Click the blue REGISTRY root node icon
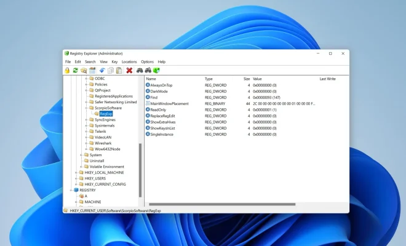 pos(76,190)
